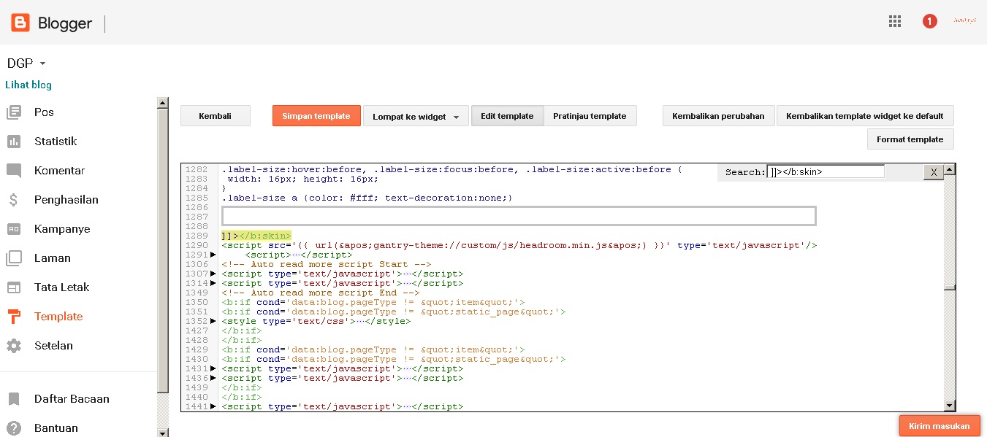Click the Kampanye ad icon

pyautogui.click(x=14, y=229)
